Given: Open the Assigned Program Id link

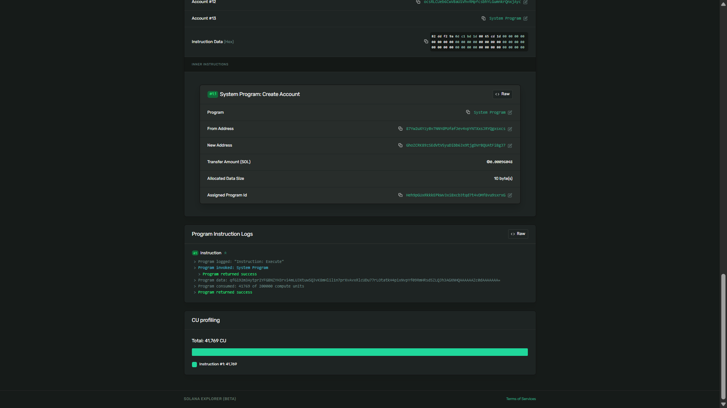Looking at the screenshot, I should click(x=456, y=195).
